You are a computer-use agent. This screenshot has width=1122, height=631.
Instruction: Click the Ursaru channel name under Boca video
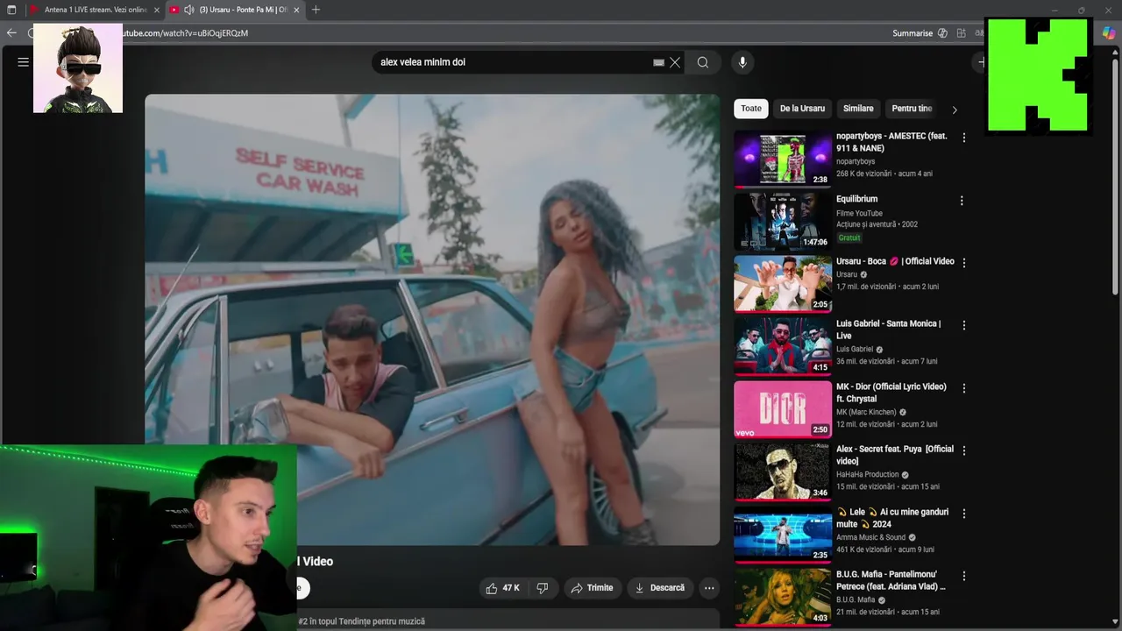coord(847,274)
